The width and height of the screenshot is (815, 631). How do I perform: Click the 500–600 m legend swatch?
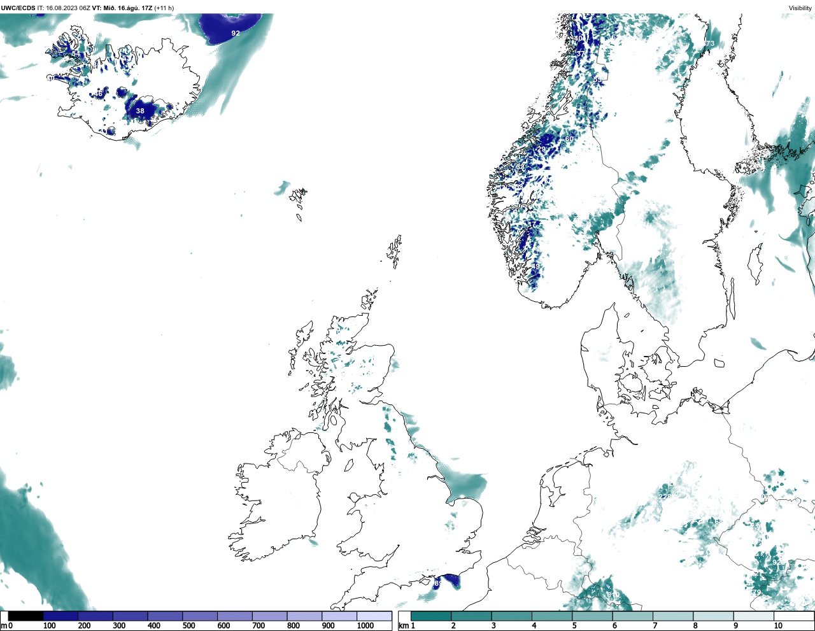(x=200, y=616)
